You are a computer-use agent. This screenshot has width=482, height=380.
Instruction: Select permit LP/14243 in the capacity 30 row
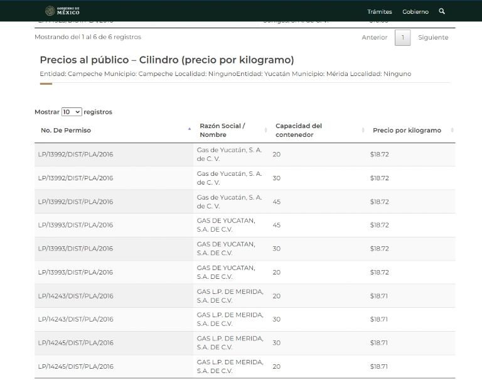pyautogui.click(x=75, y=319)
